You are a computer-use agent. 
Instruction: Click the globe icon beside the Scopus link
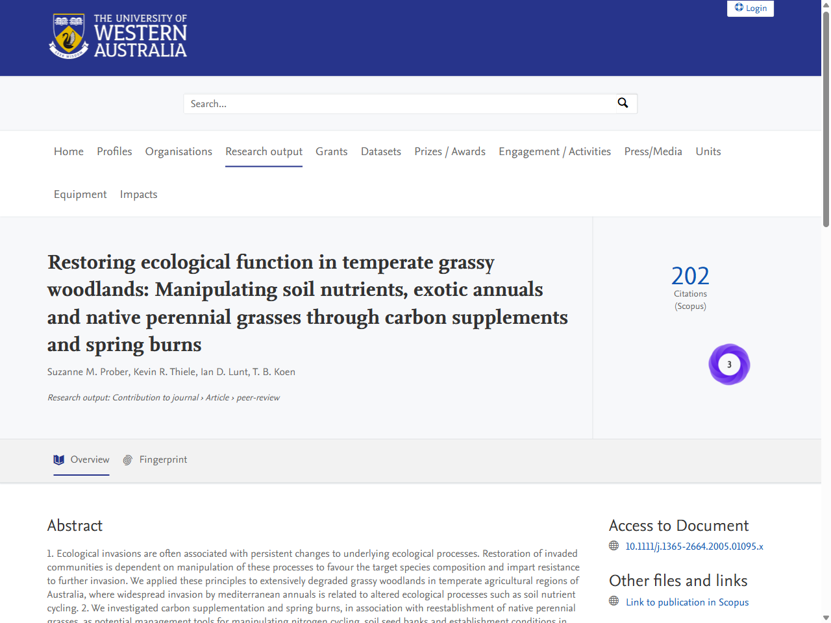point(614,602)
